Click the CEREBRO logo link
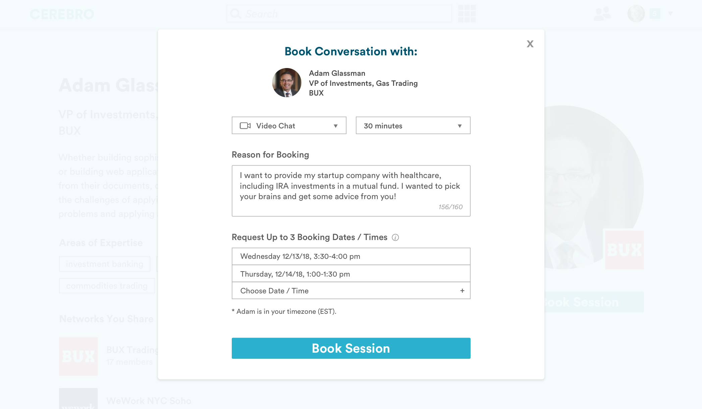Viewport: 702px width, 409px height. 62,14
